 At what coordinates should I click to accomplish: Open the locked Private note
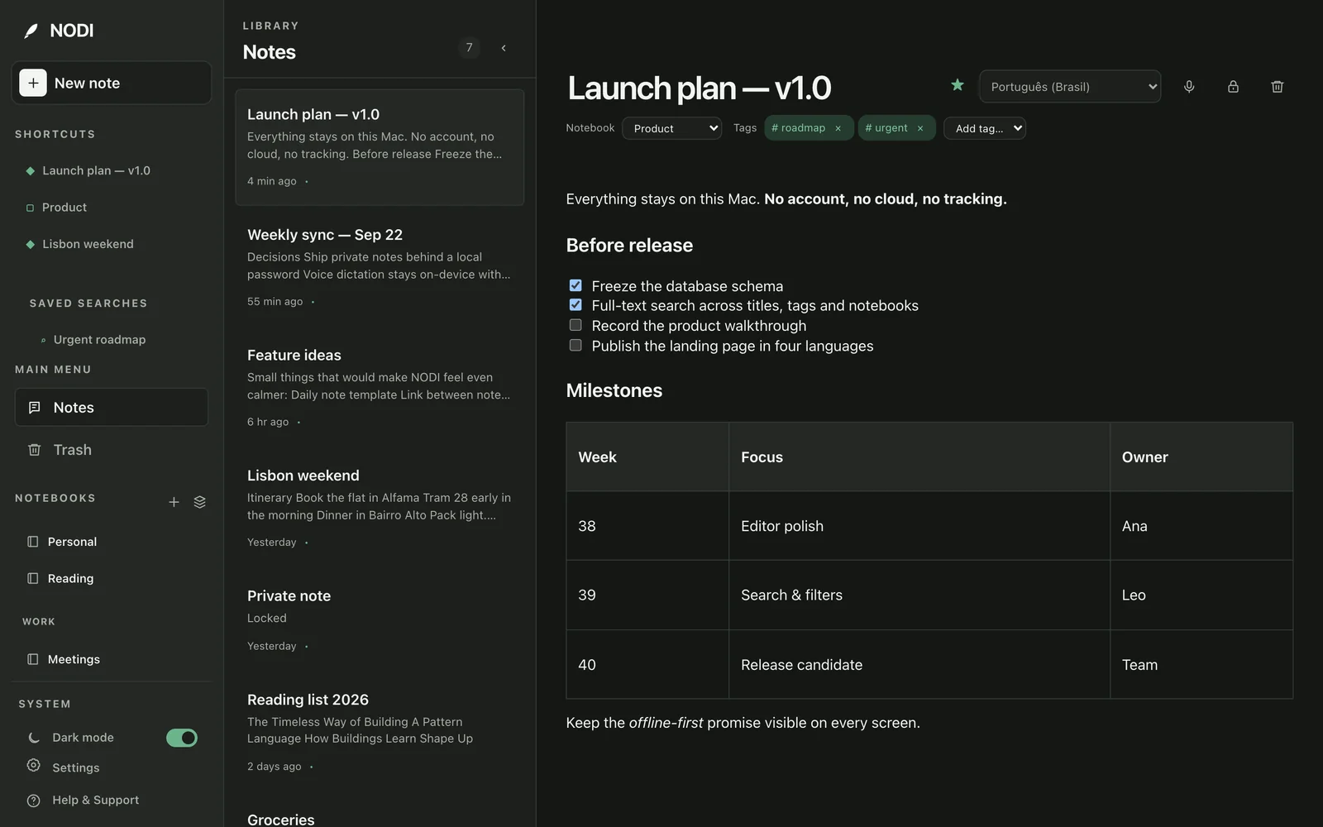point(380,619)
